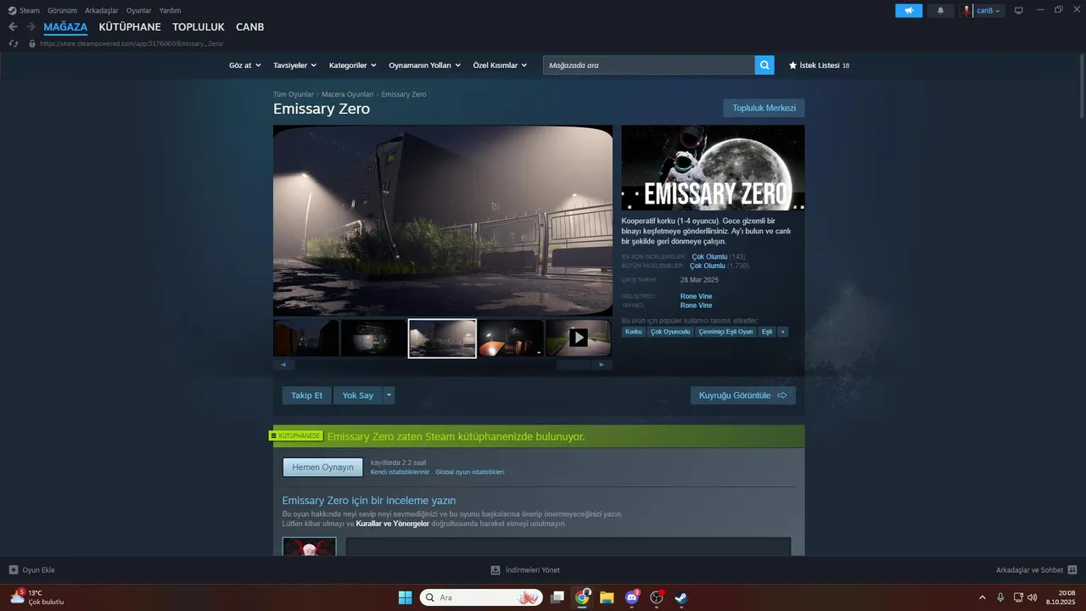1086x611 pixels.
Task: Open the Oyunlar menu
Action: pos(138,10)
